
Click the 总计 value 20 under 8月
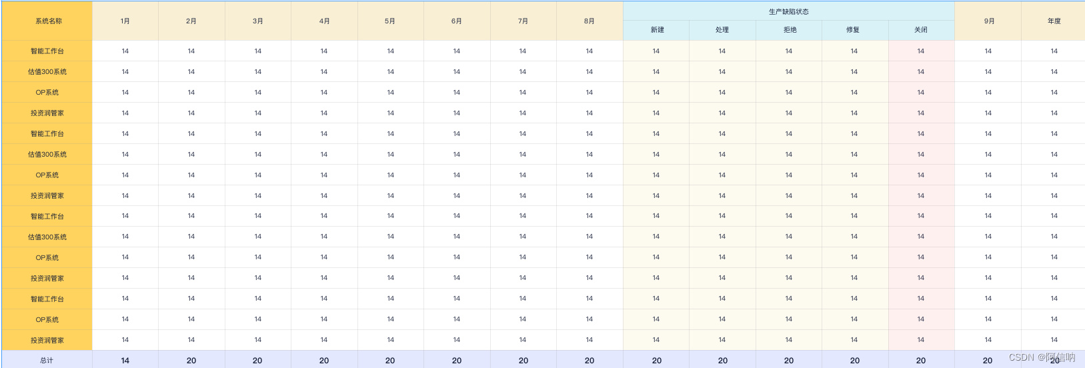[x=590, y=360]
